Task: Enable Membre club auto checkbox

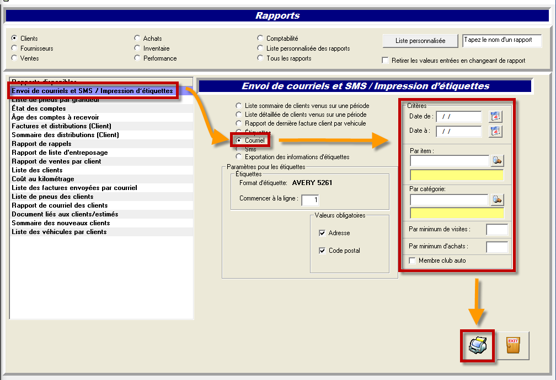Action: (x=412, y=260)
